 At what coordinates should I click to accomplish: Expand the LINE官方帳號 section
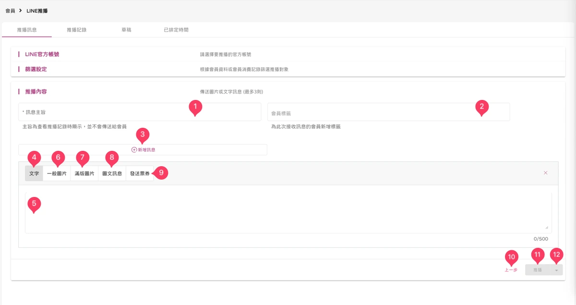[x=288, y=54]
